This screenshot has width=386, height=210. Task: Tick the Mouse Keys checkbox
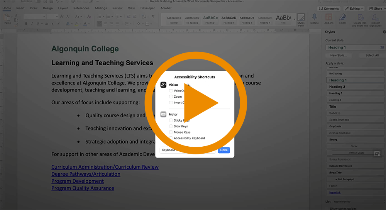pyautogui.click(x=171, y=132)
